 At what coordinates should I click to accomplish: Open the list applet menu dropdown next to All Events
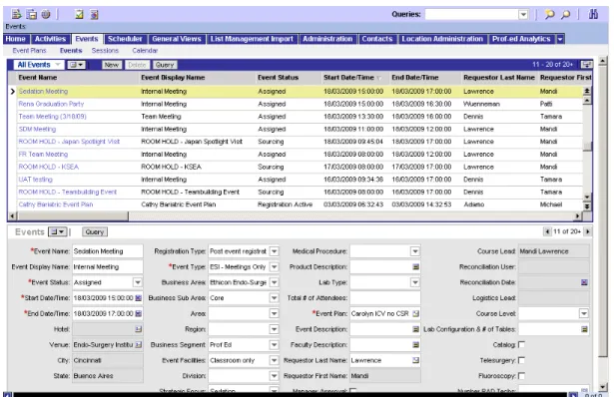(76, 65)
